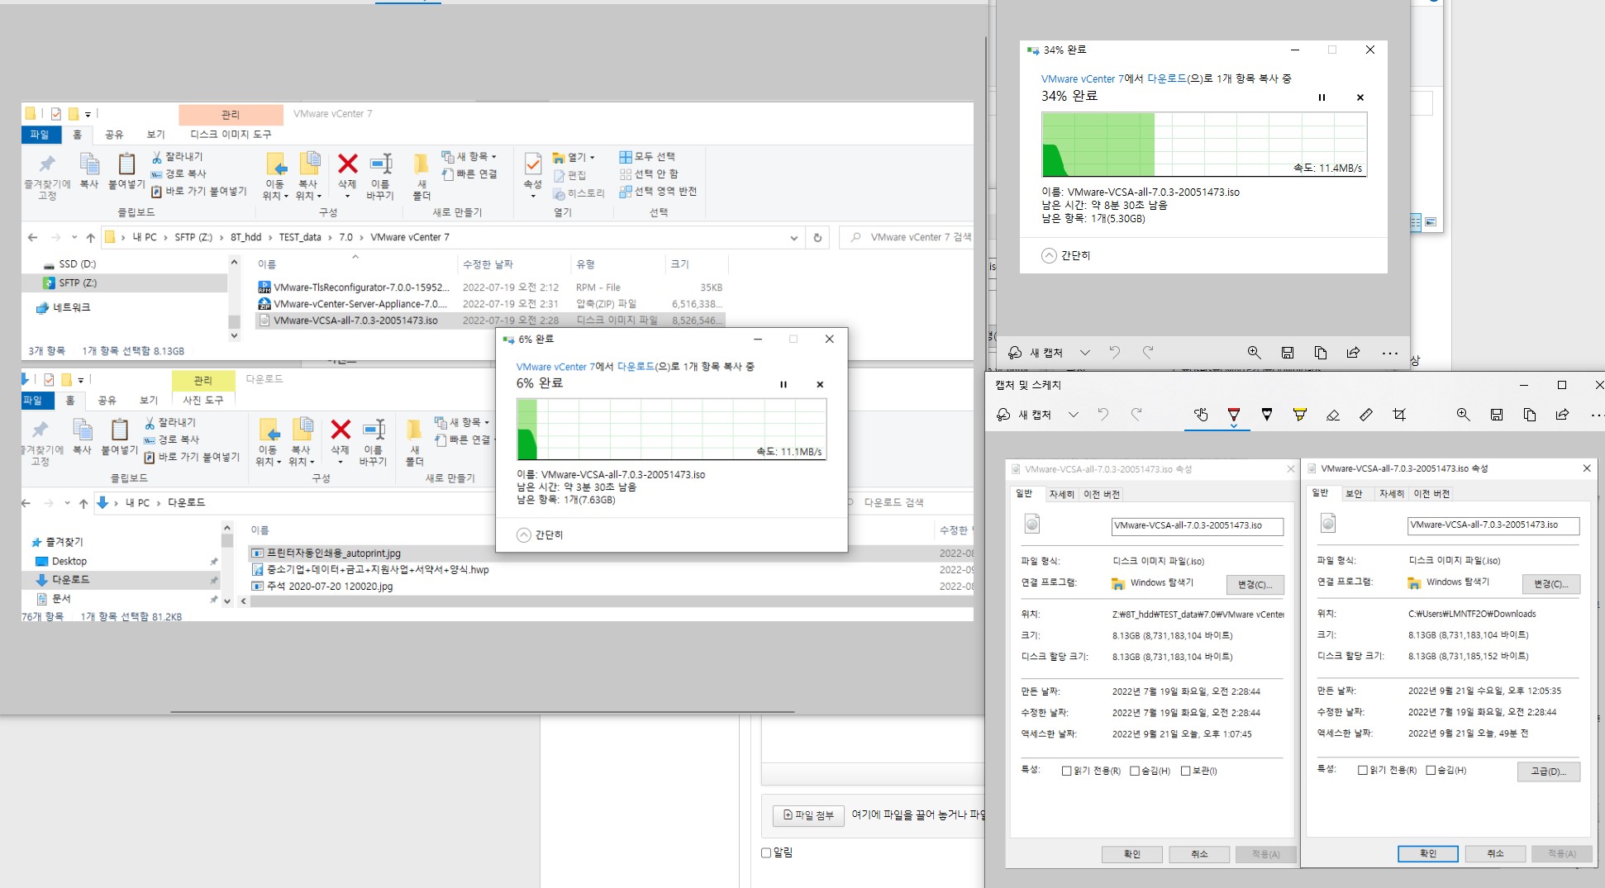1605x888 pixels.
Task: Click Save icon in front 캡처 및 스케치 window
Action: [1497, 415]
